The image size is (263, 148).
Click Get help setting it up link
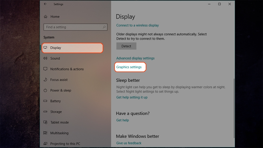pyautogui.click(x=132, y=97)
